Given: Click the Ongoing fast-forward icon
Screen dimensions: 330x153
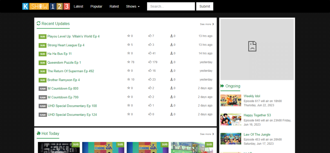Looking at the screenshot, I should click(x=222, y=86).
